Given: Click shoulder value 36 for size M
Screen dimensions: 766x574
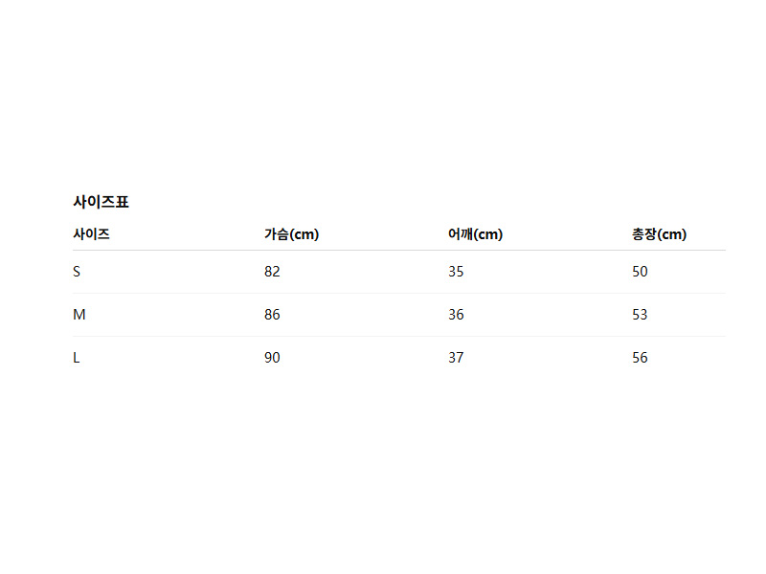Looking at the screenshot, I should coord(456,315).
